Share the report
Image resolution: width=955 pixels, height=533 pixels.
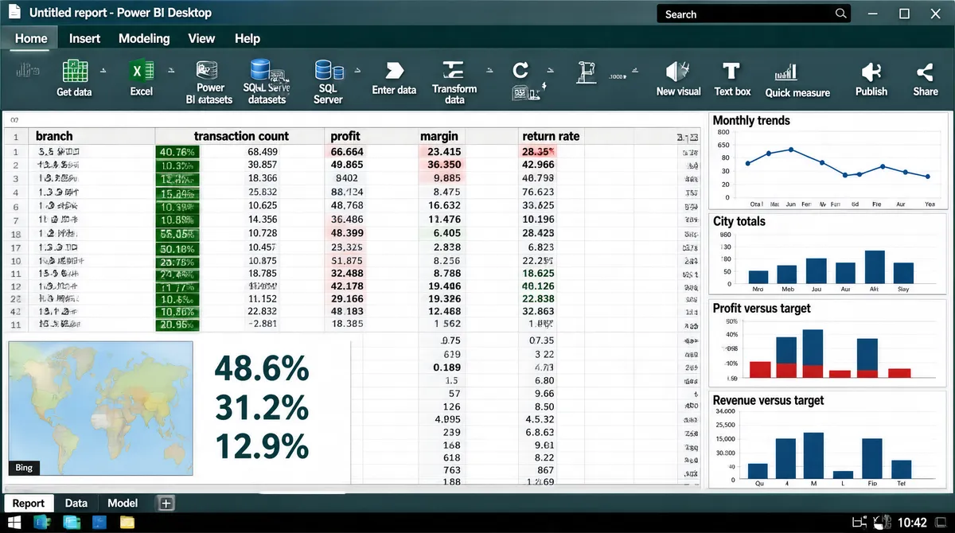(x=925, y=79)
